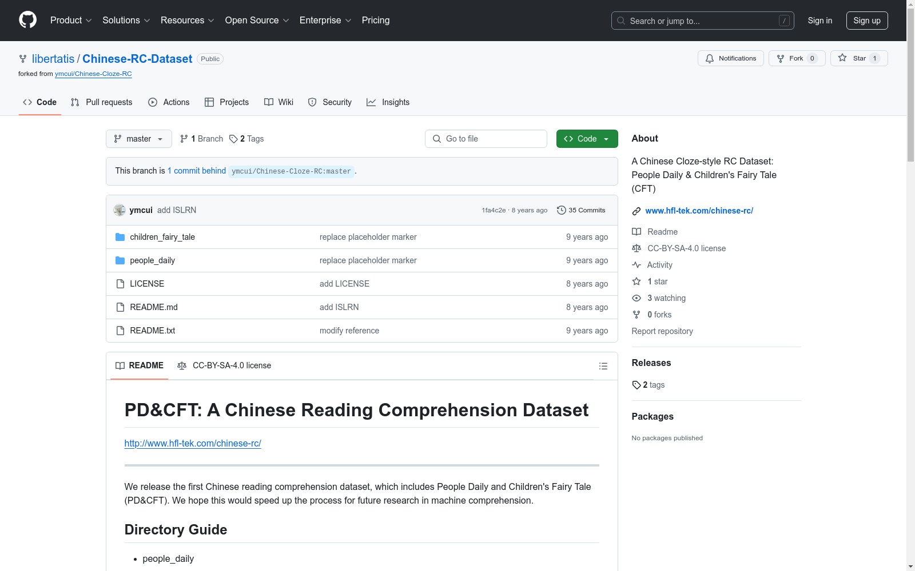Viewport: 915px width, 571px height.
Task: Switch to the Projects tab
Action: pos(227,102)
